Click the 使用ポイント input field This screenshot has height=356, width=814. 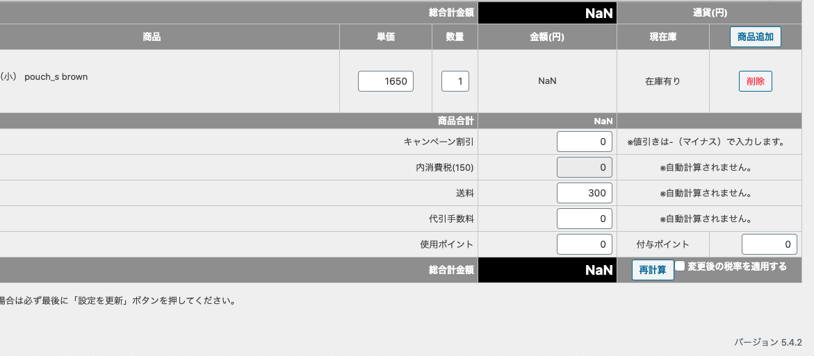[x=585, y=244]
